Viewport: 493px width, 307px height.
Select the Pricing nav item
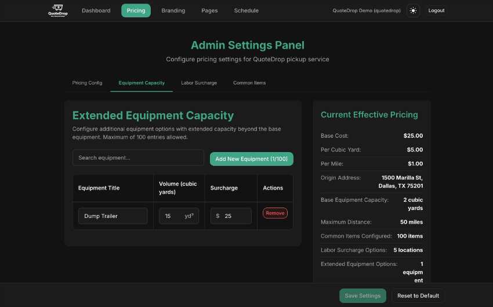point(136,10)
